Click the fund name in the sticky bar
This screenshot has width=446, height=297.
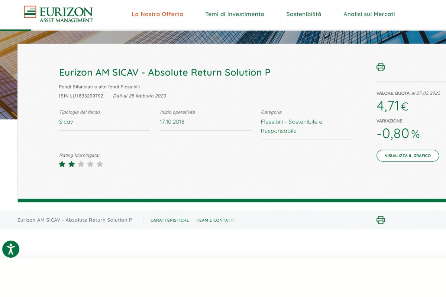click(74, 220)
